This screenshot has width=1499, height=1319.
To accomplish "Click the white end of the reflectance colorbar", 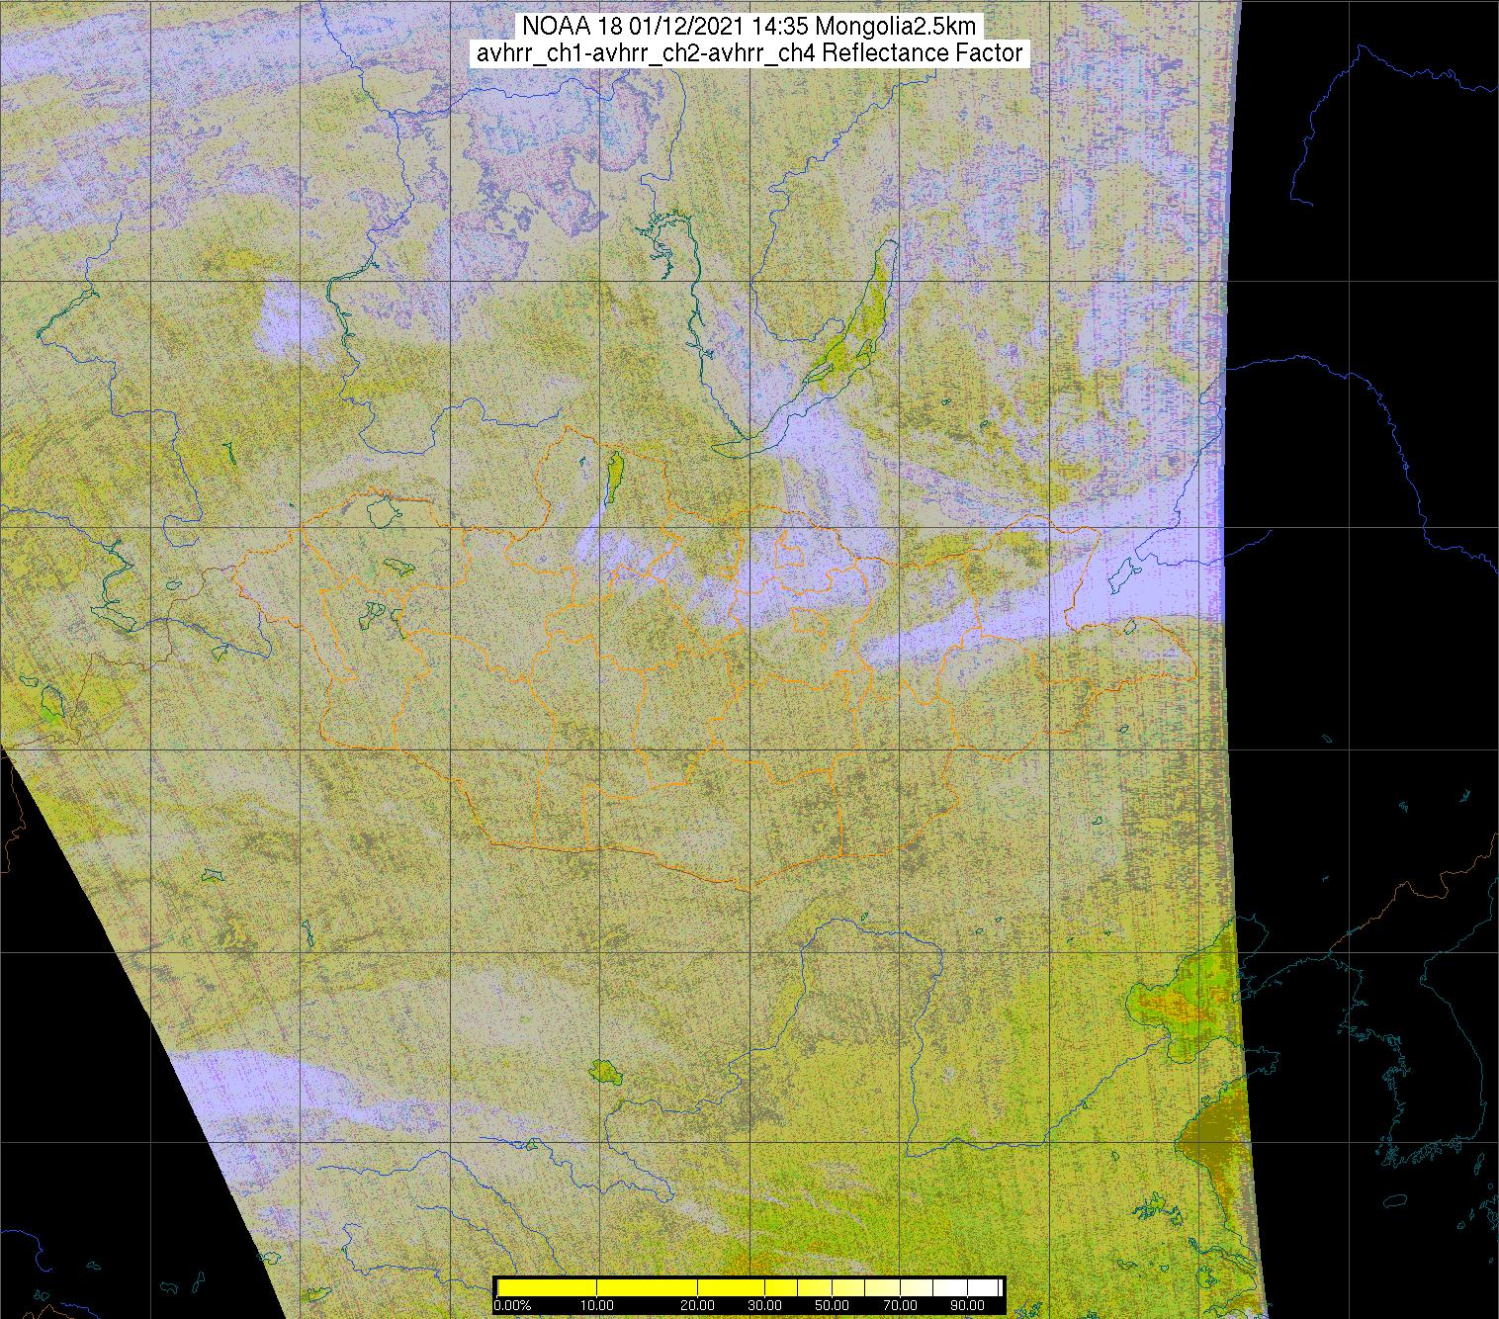I will point(989,1287).
